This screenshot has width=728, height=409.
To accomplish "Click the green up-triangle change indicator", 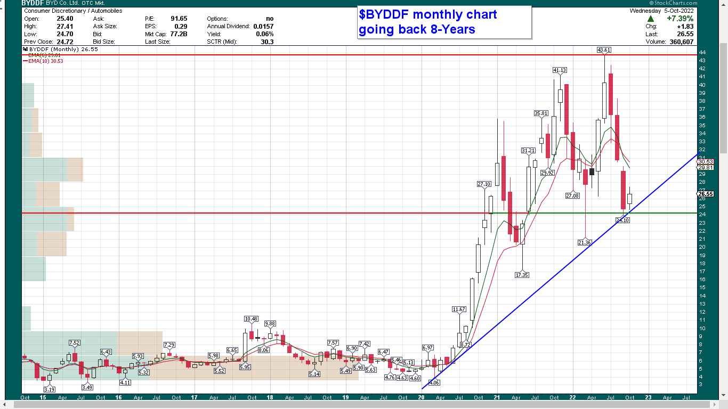I will (x=651, y=19).
